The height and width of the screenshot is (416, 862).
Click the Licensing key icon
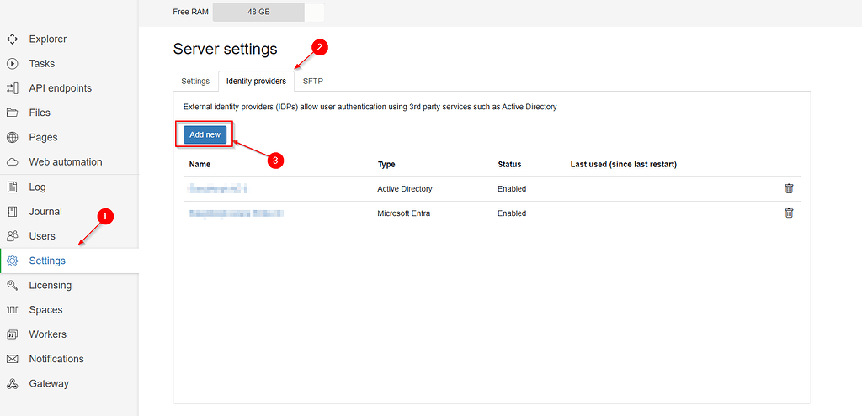click(12, 286)
